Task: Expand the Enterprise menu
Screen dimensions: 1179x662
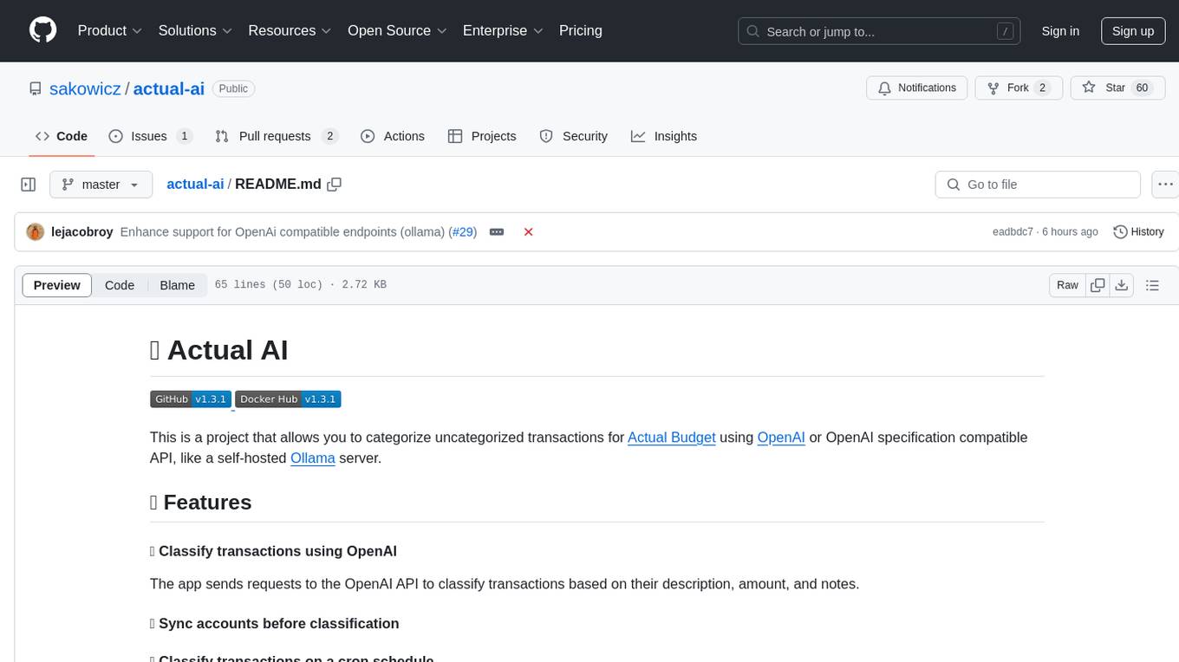Action: pyautogui.click(x=503, y=30)
